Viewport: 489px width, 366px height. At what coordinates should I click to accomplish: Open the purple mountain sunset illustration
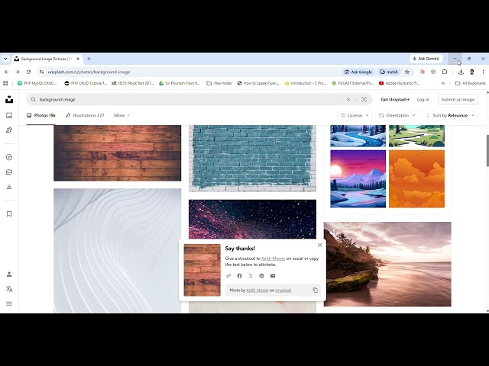(x=358, y=179)
